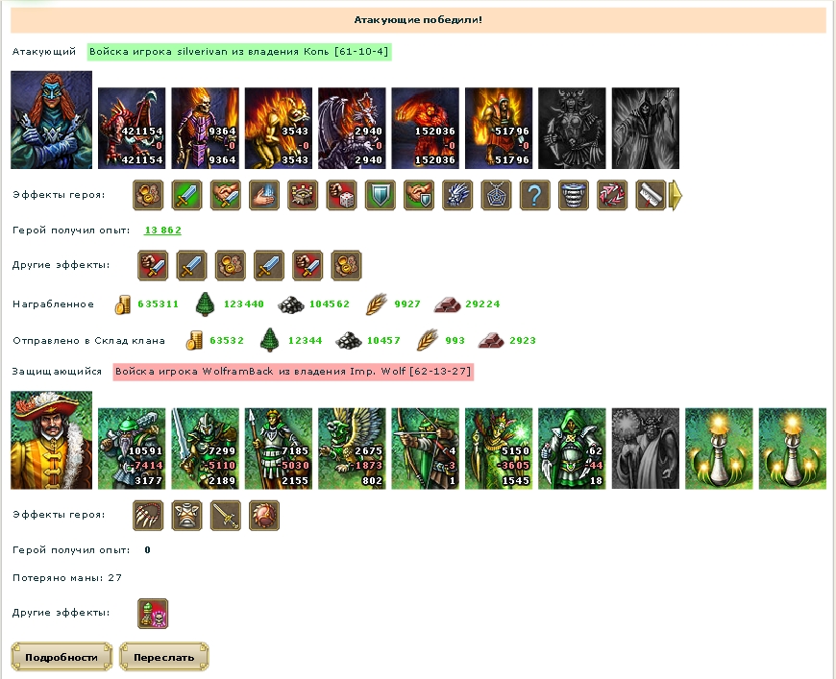Image resolution: width=836 pixels, height=679 pixels.
Task: Open attacker silverivan's army link
Action: click(239, 52)
